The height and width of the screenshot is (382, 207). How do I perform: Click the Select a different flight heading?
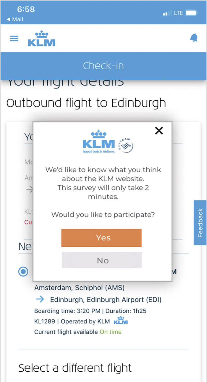pyautogui.click(x=75, y=367)
